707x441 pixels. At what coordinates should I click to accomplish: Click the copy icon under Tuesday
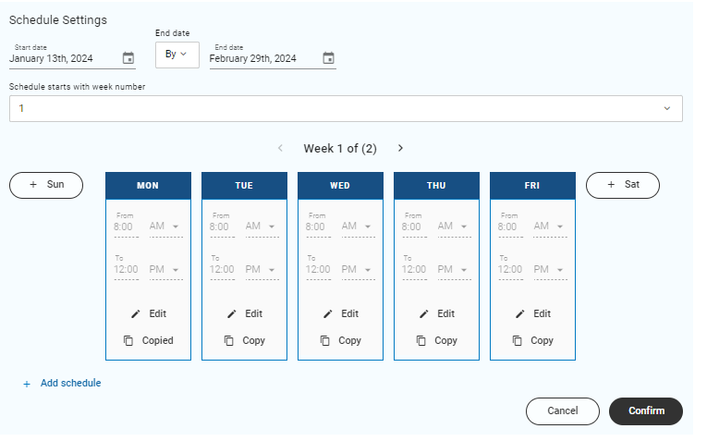(229, 340)
